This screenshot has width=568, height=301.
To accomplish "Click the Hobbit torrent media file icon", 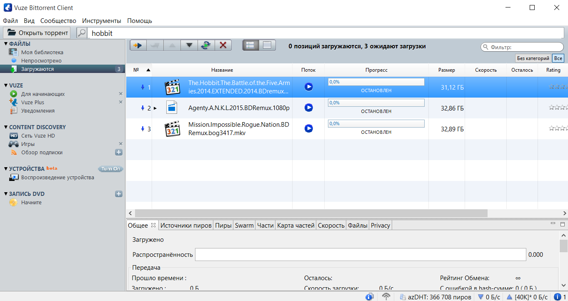I will (x=172, y=87).
